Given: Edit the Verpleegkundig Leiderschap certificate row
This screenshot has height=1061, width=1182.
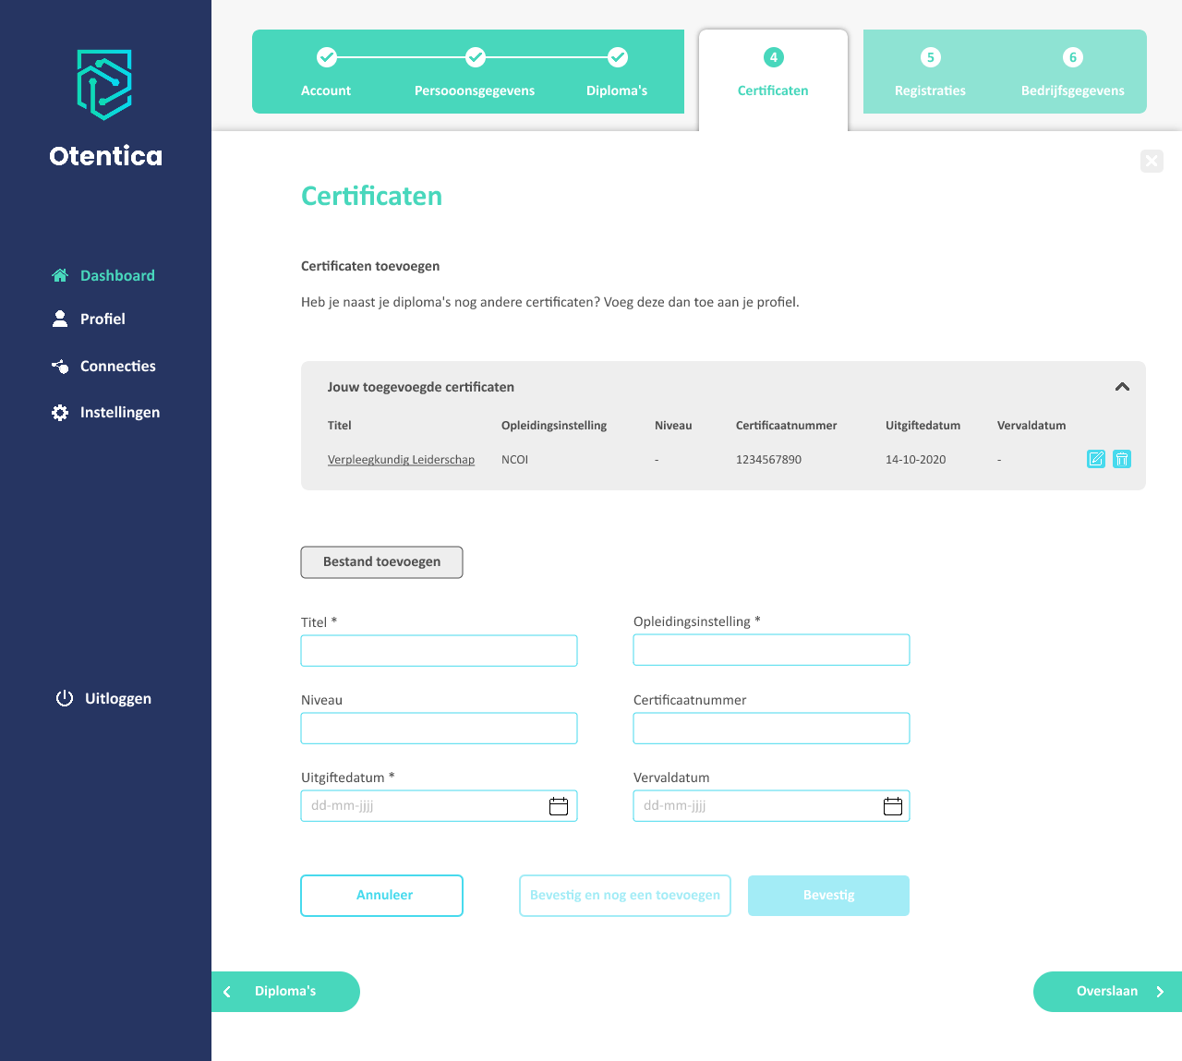Looking at the screenshot, I should pos(1096,459).
